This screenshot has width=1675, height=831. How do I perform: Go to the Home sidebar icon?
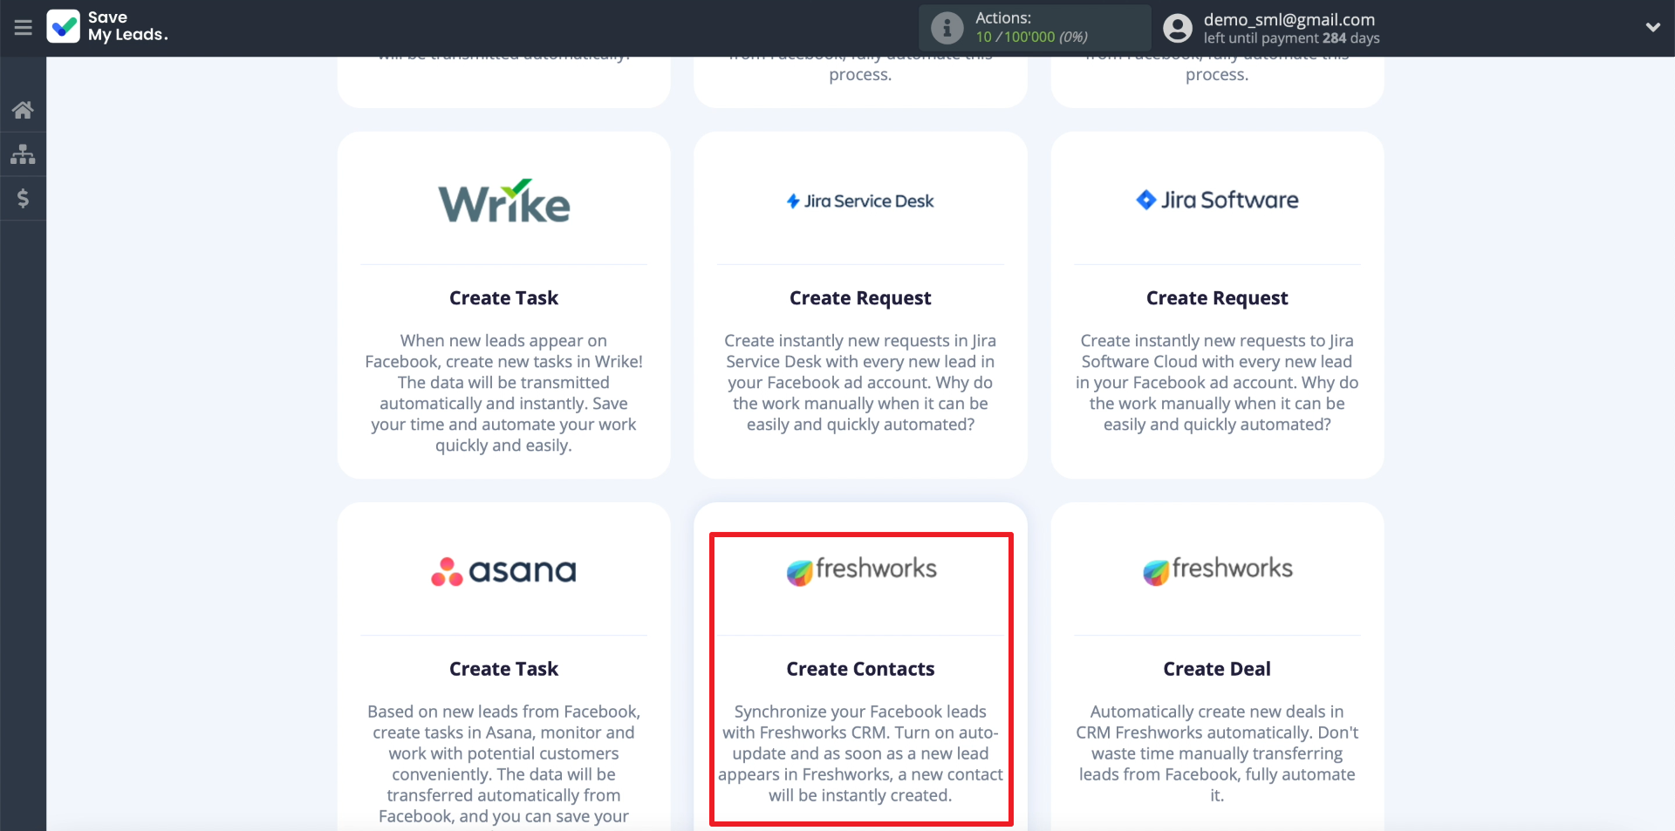click(23, 110)
